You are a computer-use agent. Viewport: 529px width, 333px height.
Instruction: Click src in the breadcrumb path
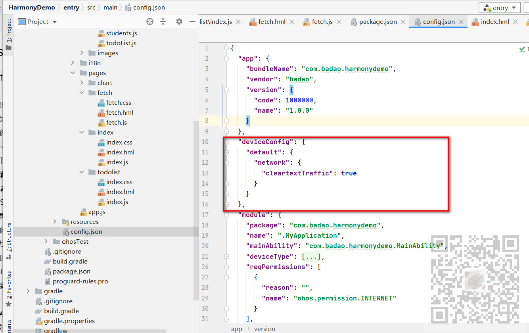pos(91,7)
